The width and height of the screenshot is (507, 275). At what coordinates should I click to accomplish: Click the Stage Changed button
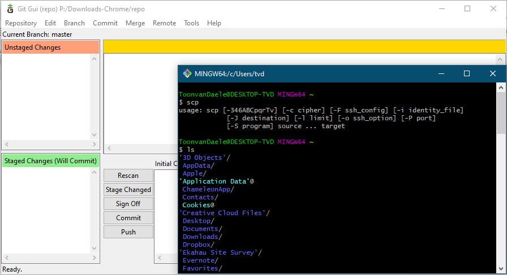pos(128,190)
